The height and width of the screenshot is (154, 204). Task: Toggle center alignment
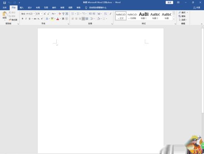click(x=76, y=19)
